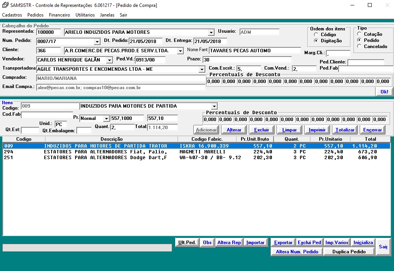Open the item description dropdown
The image size is (394, 271).
(x=214, y=106)
